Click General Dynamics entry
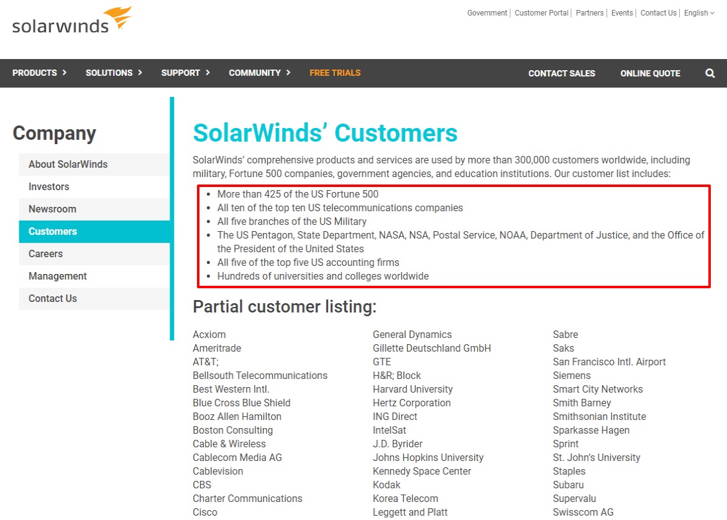The width and height of the screenshot is (727, 520). click(412, 335)
